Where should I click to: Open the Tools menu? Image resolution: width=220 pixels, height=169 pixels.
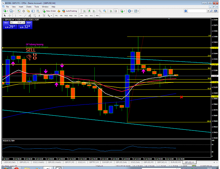point(37,7)
